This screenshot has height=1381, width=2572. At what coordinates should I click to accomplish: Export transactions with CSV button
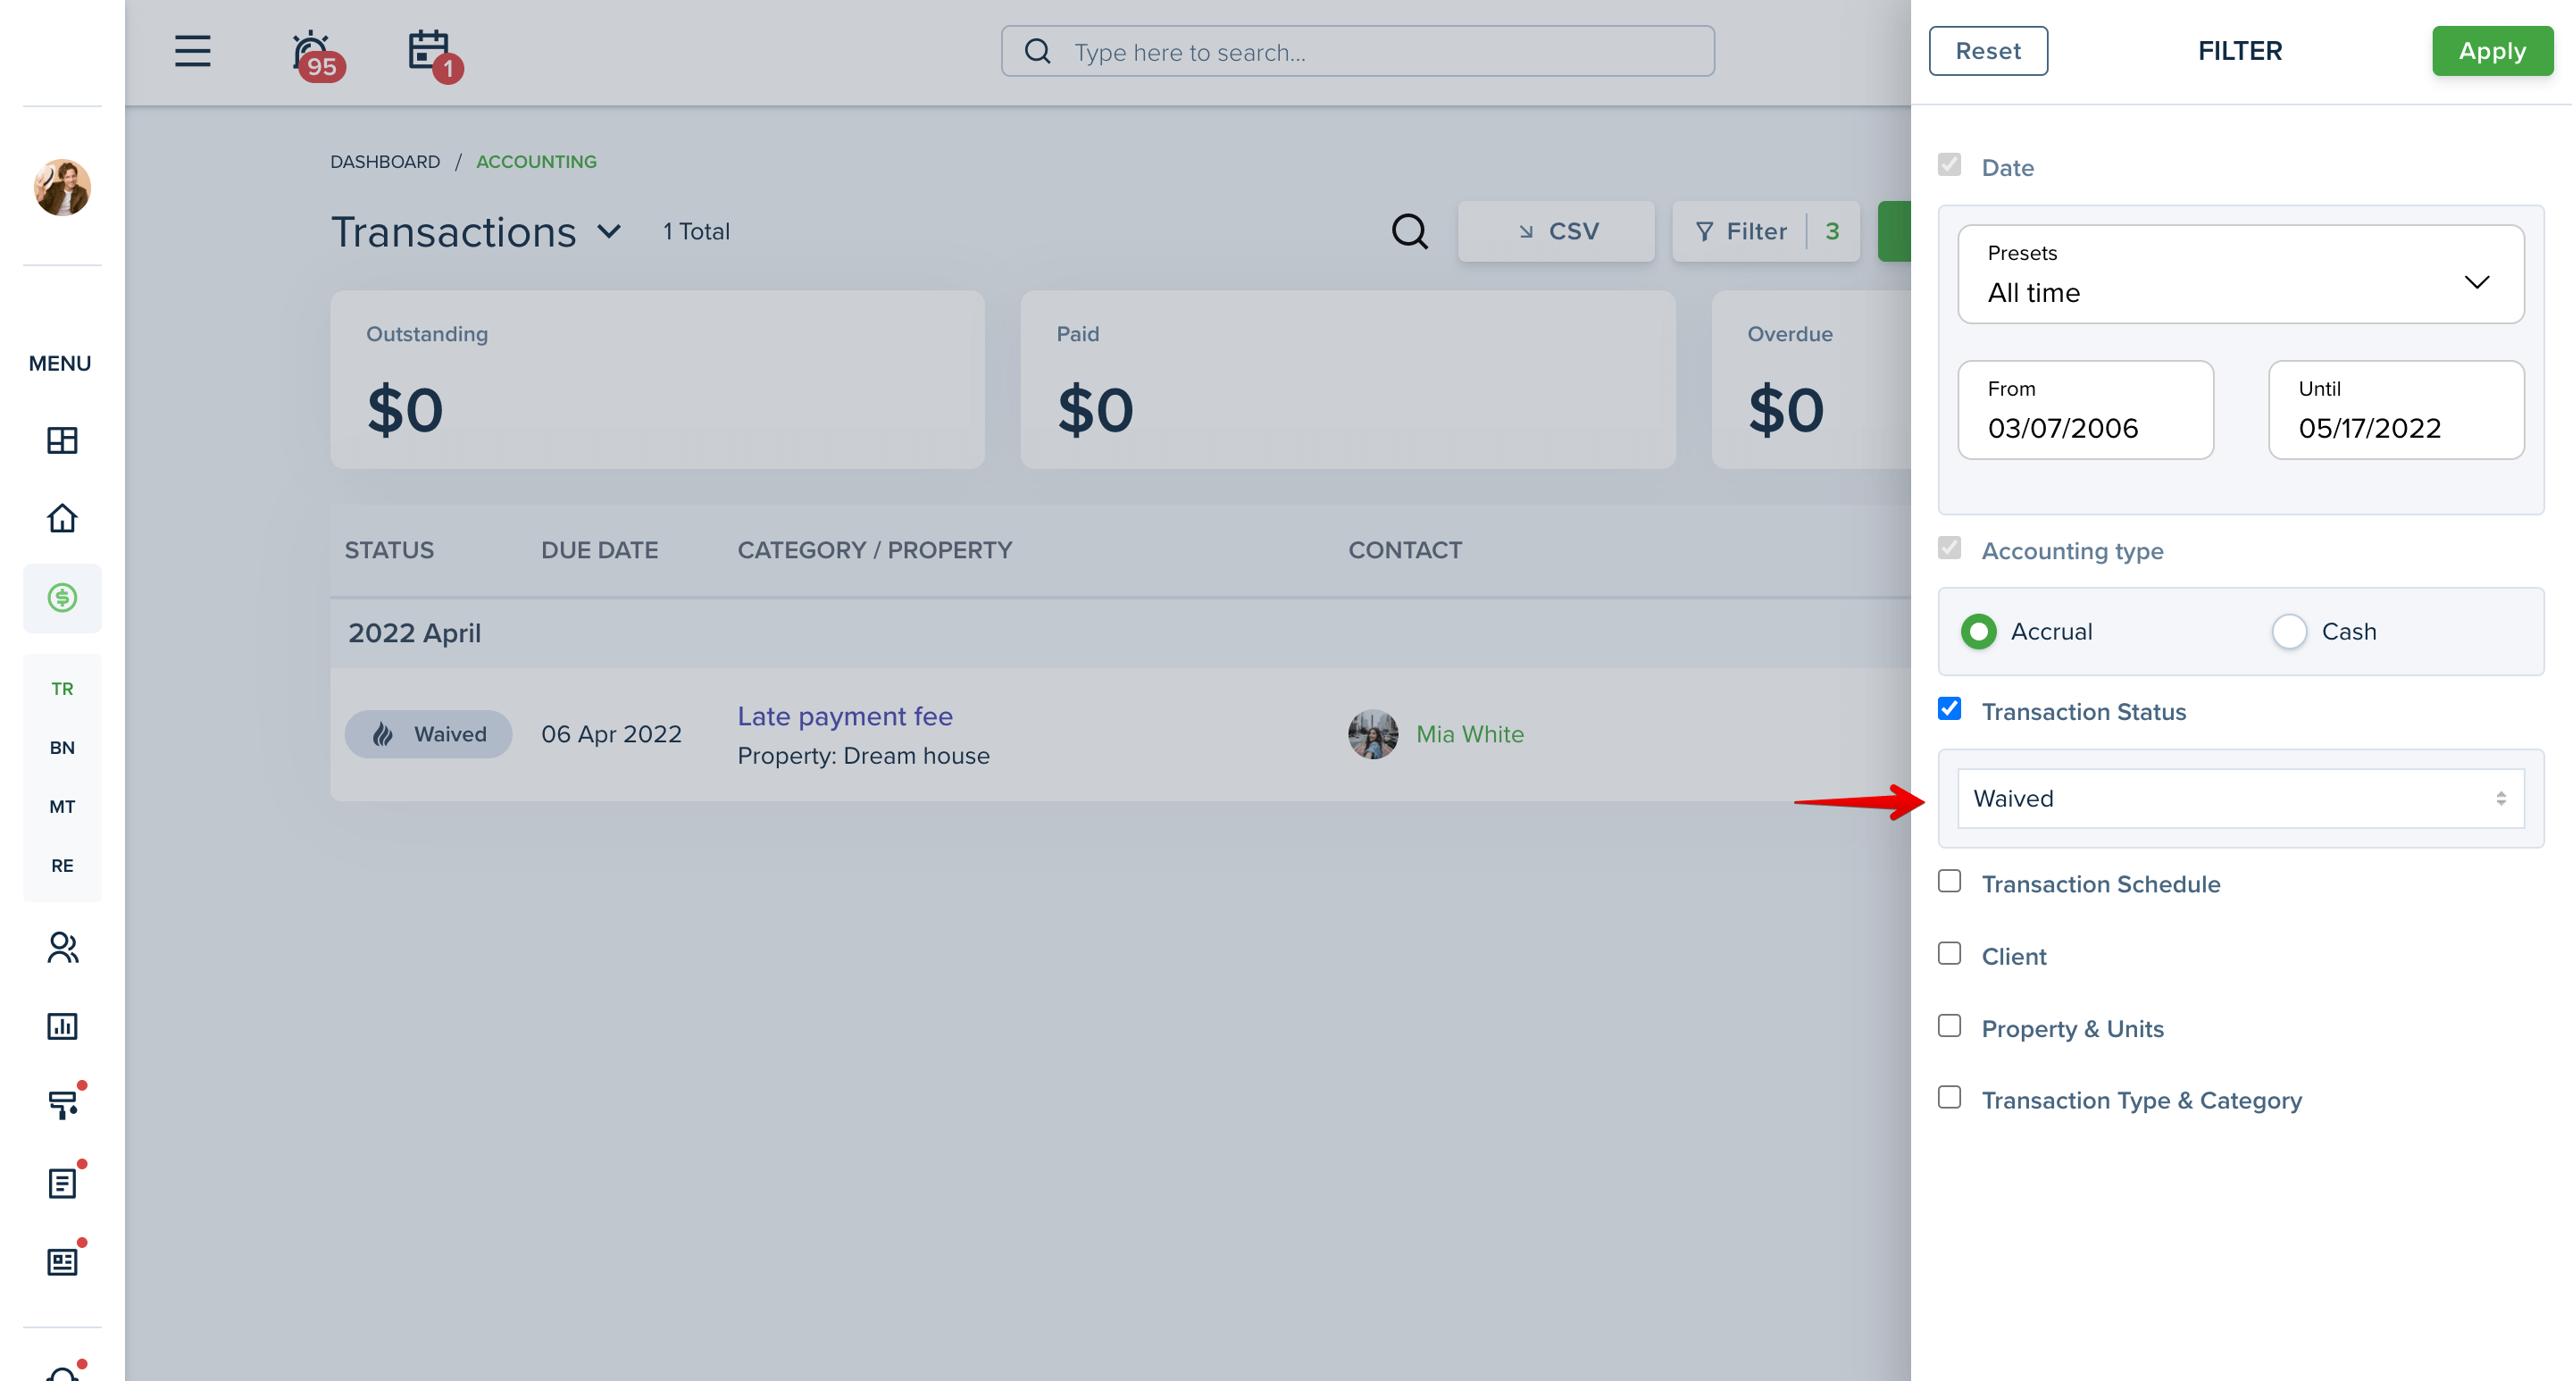(x=1556, y=230)
